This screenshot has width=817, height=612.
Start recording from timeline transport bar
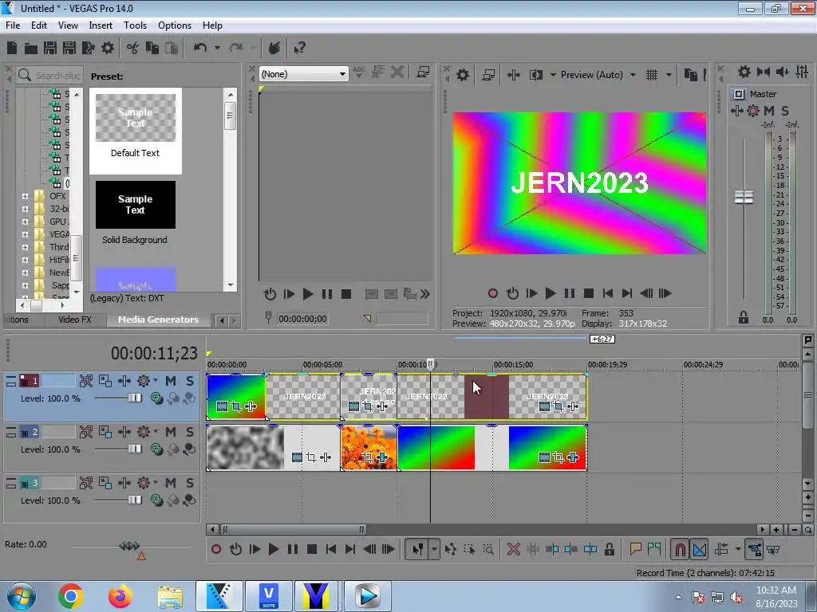pyautogui.click(x=216, y=549)
